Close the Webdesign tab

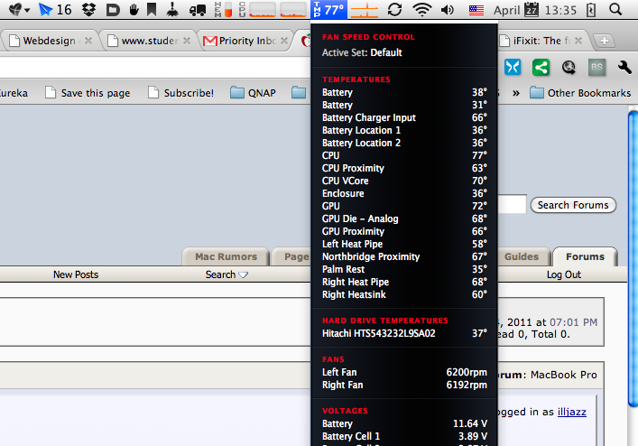[x=88, y=41]
